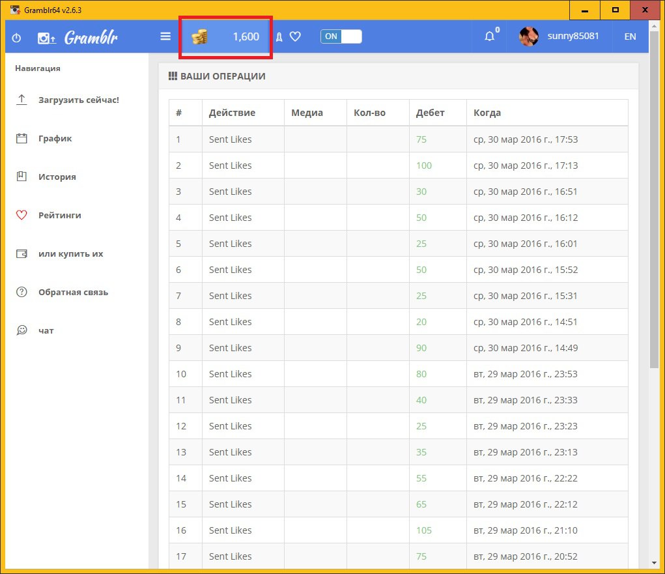Screen dimensions: 665x574
Task: Click the power icon in header
Action: [x=16, y=38]
